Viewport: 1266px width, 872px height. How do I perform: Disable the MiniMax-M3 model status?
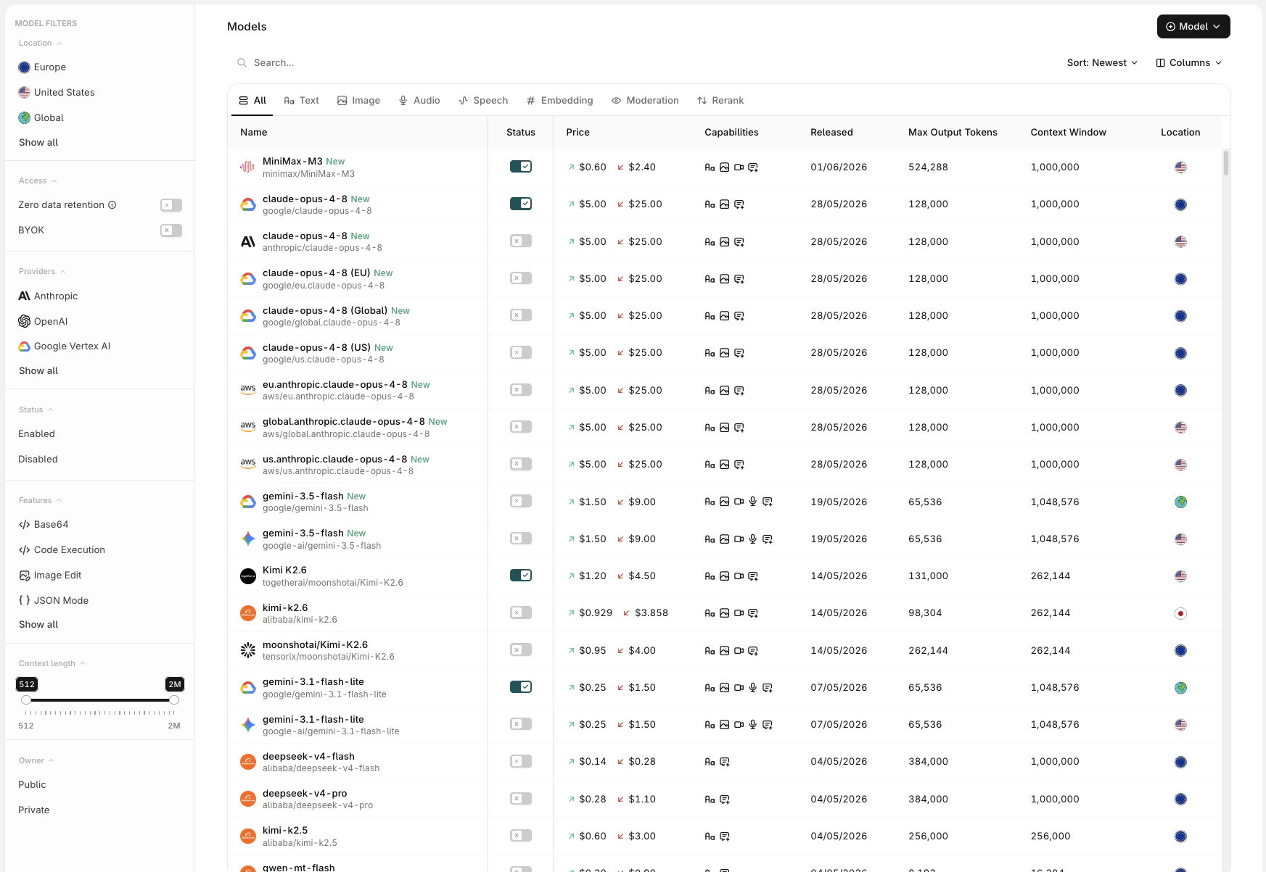(521, 167)
